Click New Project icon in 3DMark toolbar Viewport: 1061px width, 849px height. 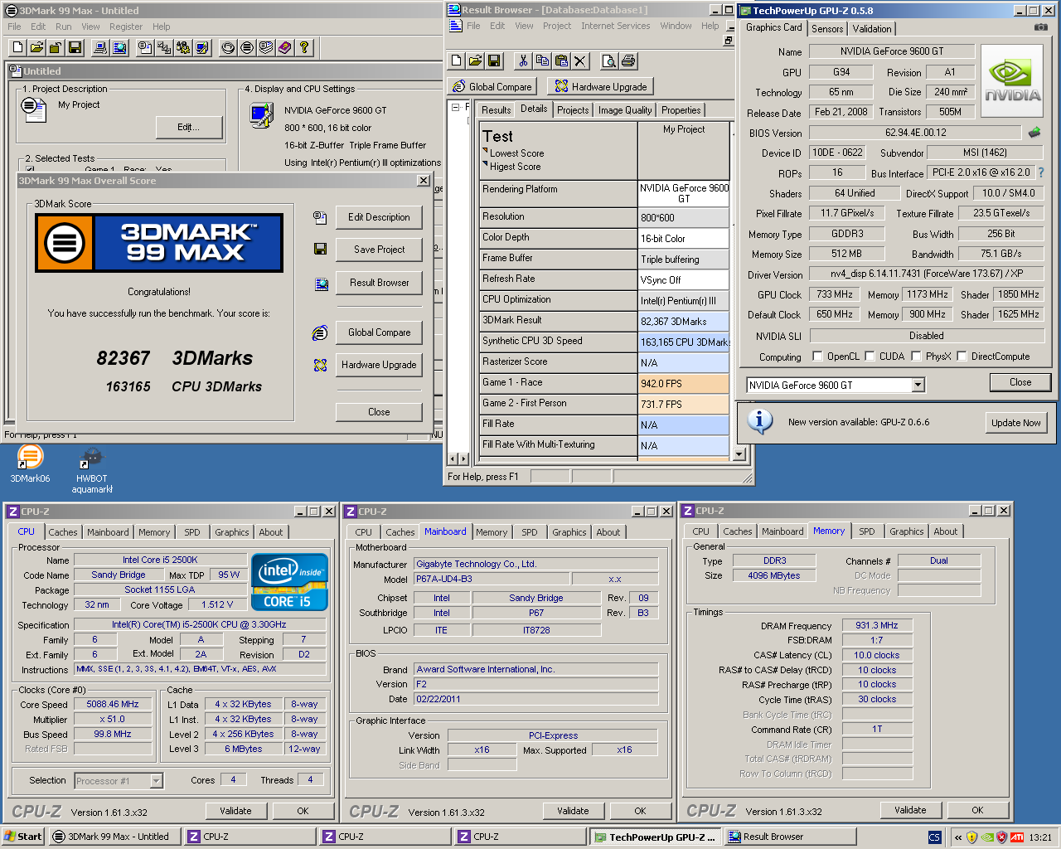point(17,48)
